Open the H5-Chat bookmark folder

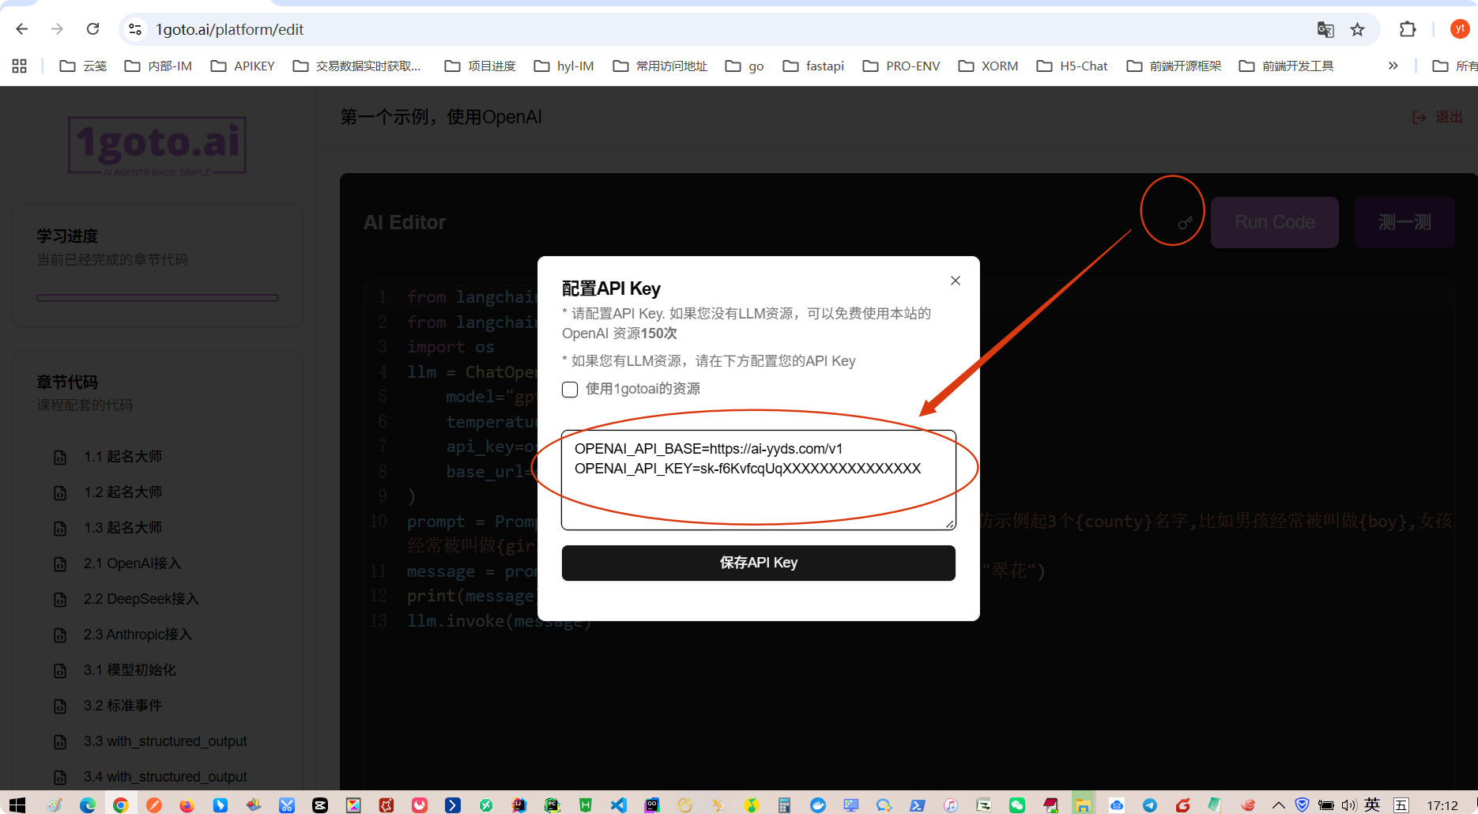1072,66
